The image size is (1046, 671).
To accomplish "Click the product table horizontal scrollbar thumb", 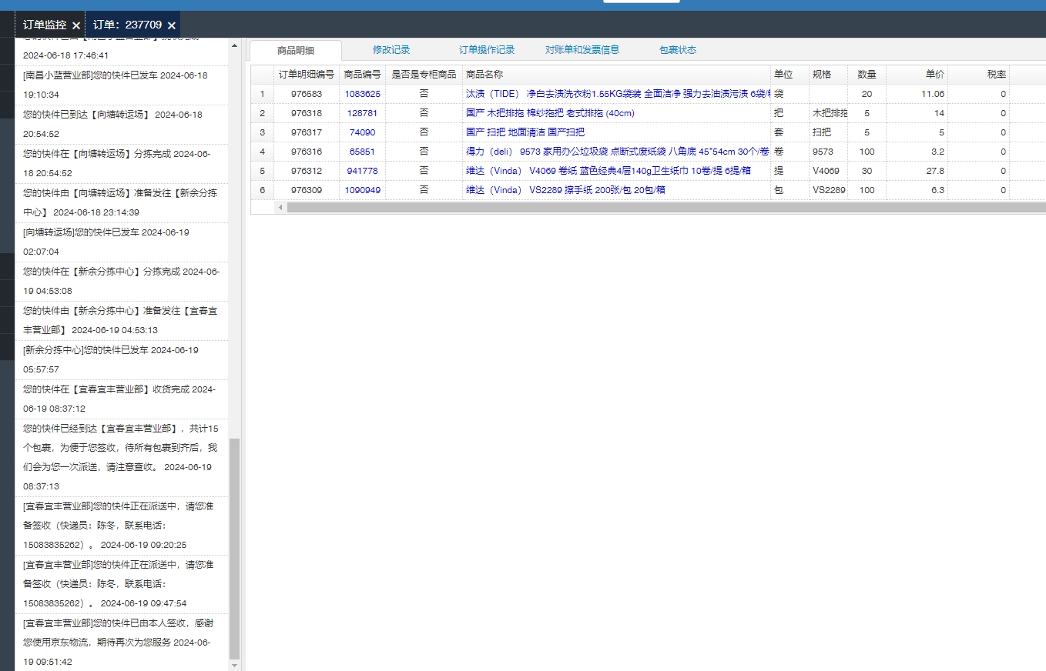I will coord(666,207).
